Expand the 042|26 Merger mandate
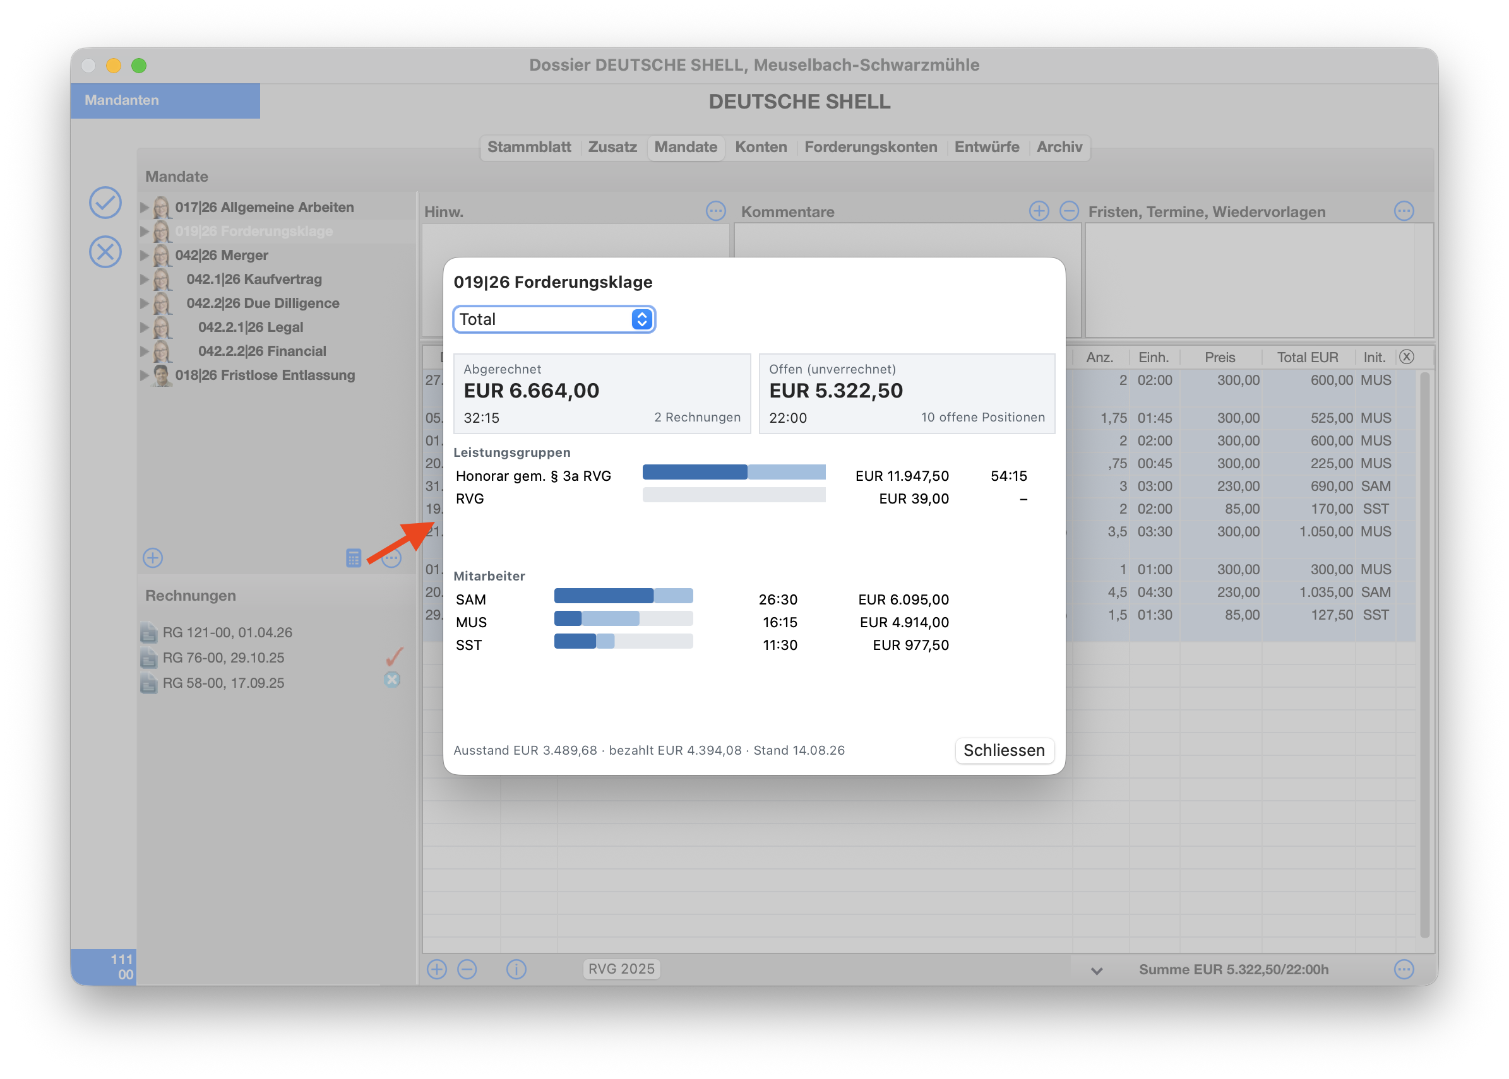Screen dimensions: 1509x1079 [144, 255]
